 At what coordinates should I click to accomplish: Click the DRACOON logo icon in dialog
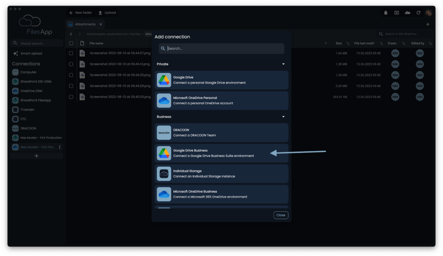point(164,133)
